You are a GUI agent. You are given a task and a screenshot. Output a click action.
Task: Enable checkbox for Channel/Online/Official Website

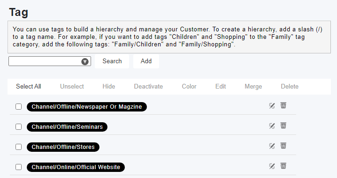(18, 167)
